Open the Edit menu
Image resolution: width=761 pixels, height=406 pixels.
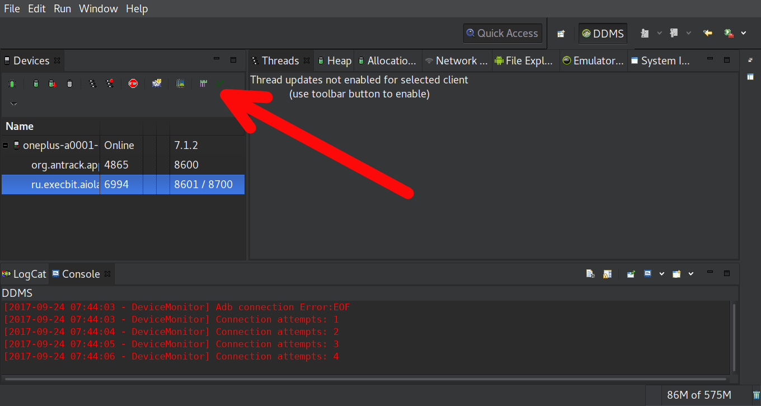pyautogui.click(x=37, y=8)
